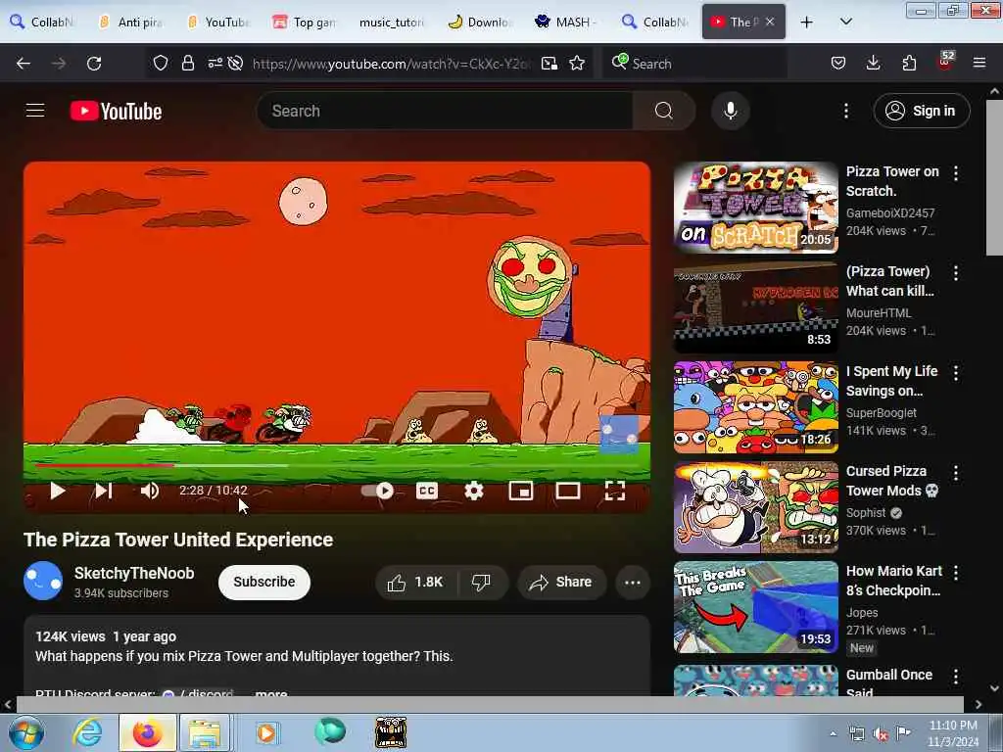Activate miniplayer mode
The image size is (1003, 752).
click(x=521, y=491)
